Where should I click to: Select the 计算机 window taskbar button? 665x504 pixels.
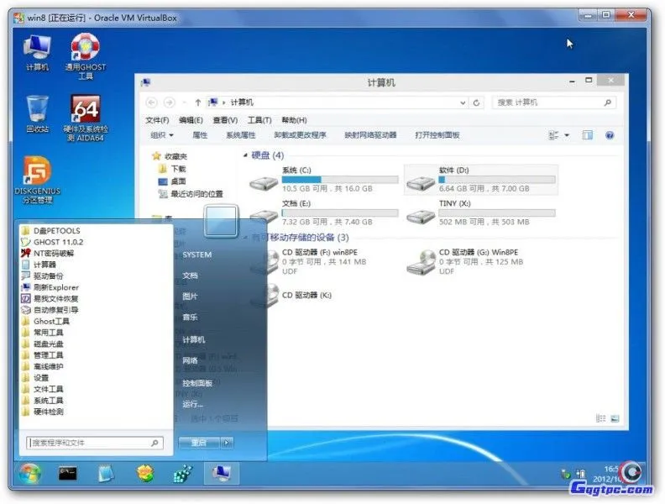tap(222, 474)
